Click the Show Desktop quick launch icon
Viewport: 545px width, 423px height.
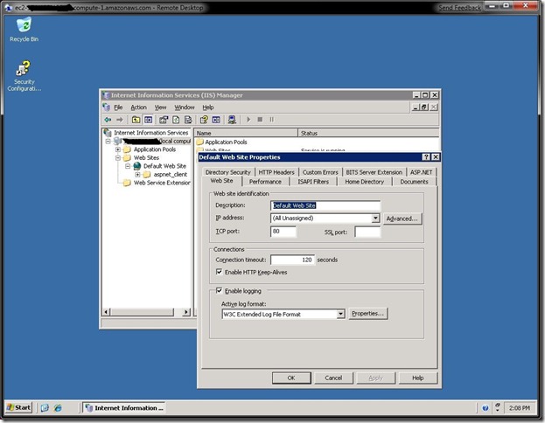(x=45, y=408)
